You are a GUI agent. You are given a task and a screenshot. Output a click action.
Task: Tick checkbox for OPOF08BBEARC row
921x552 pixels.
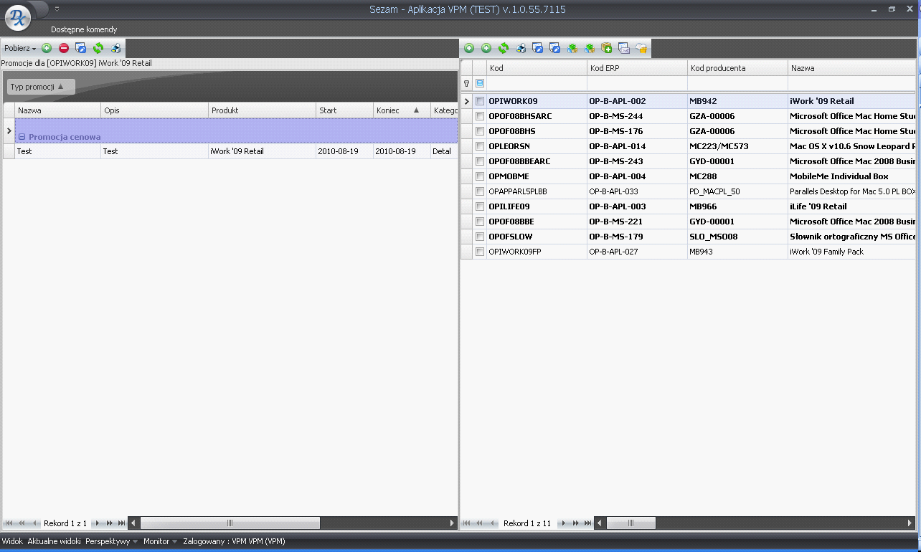[480, 161]
